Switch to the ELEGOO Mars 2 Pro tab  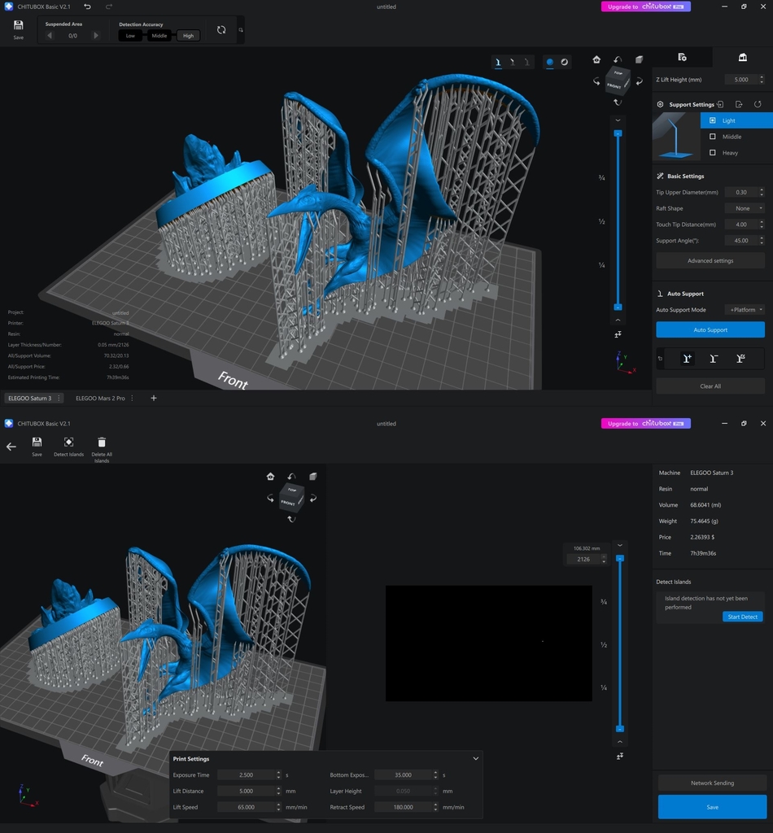click(102, 398)
